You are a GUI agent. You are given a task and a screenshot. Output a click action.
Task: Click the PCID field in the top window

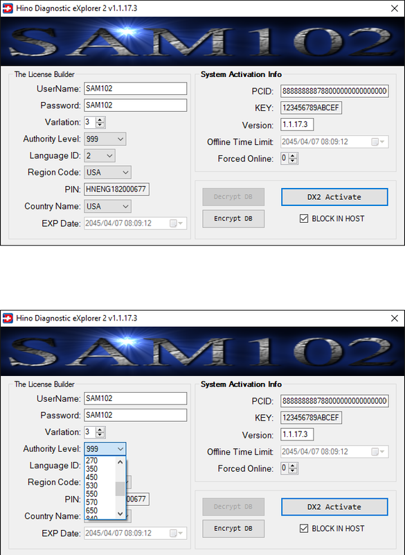(x=335, y=92)
